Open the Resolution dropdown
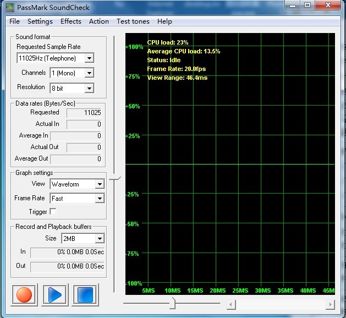The height and width of the screenshot is (318, 346). 90,88
